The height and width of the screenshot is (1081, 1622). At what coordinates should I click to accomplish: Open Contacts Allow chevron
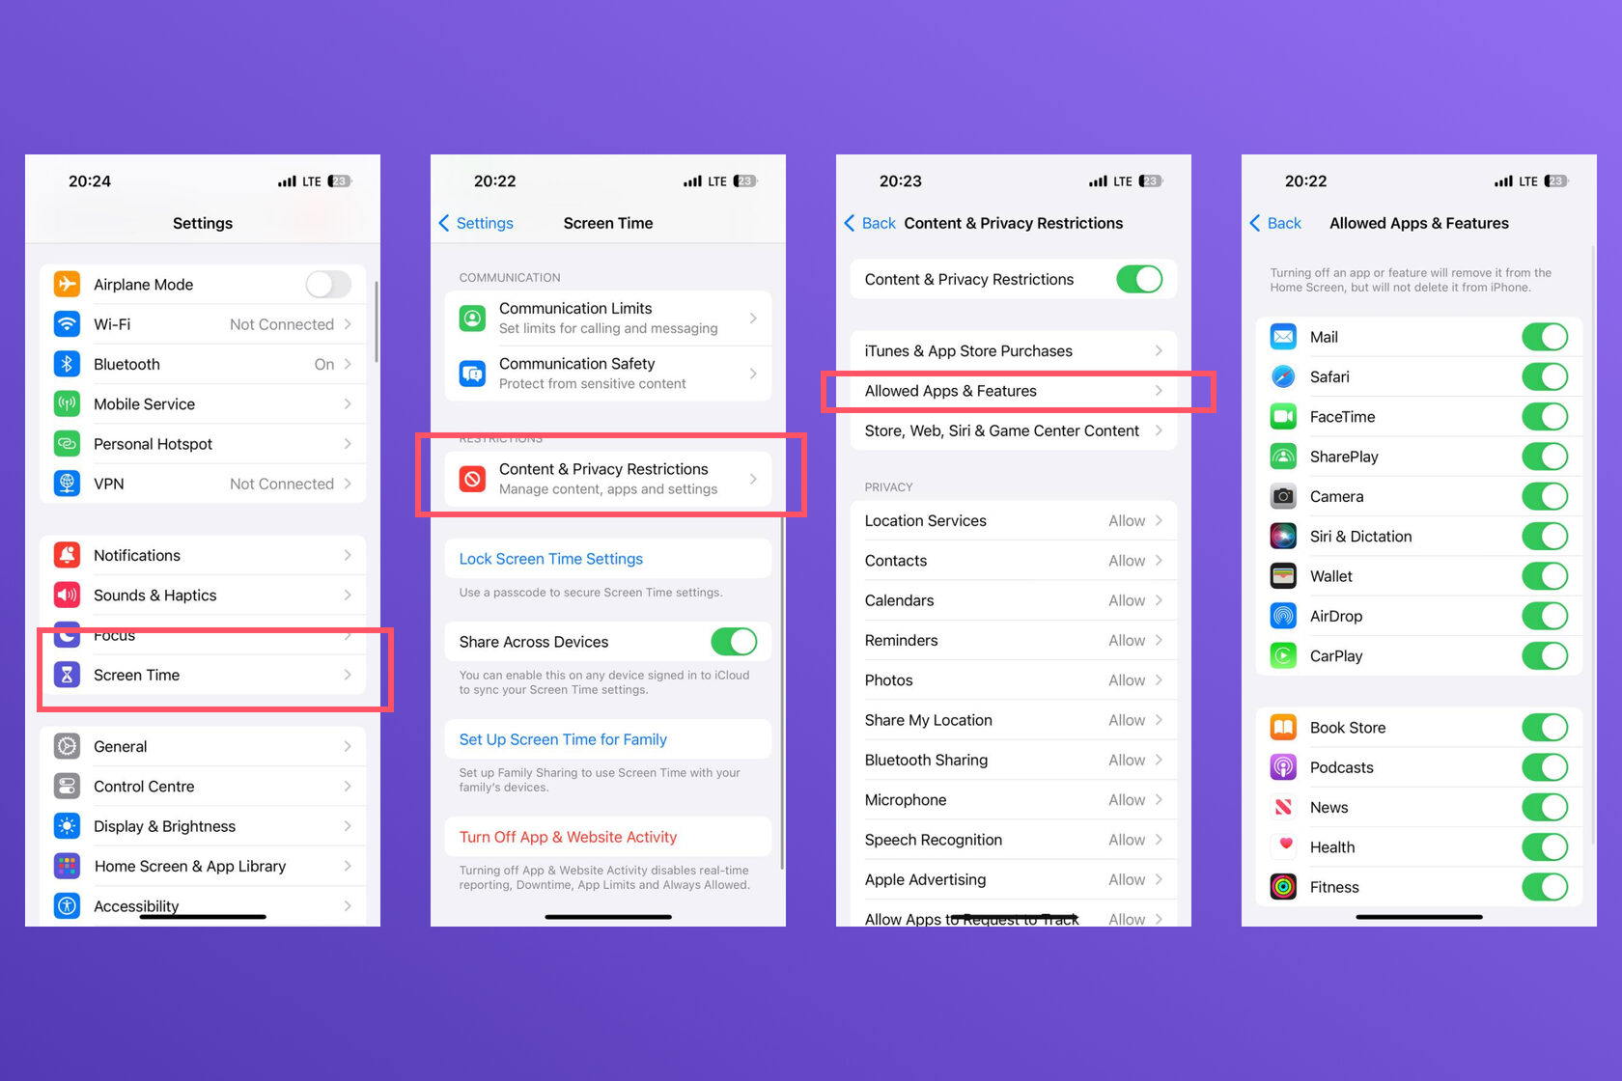pos(1159,561)
